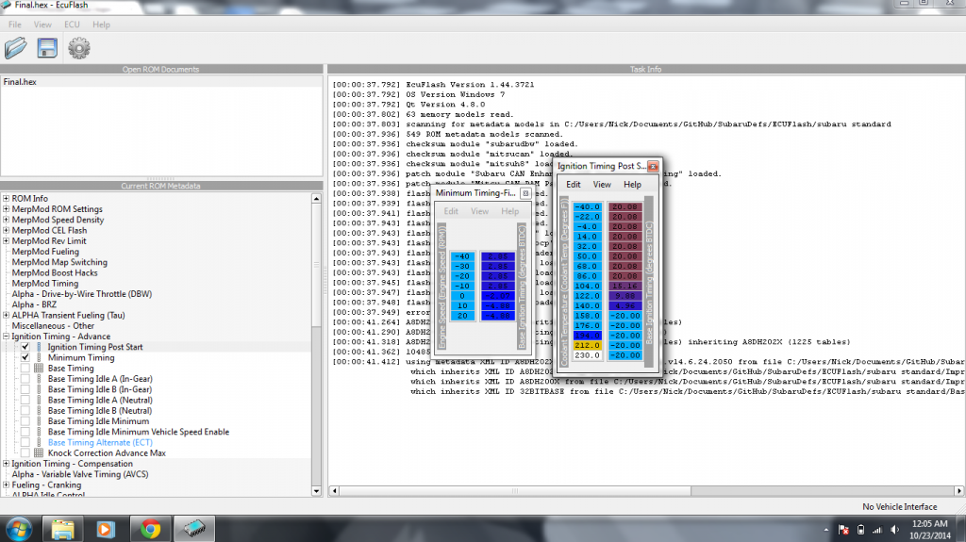966x542 pixels.
Task: Uncheck the Minimum Timing checkbox
Action: (25, 358)
